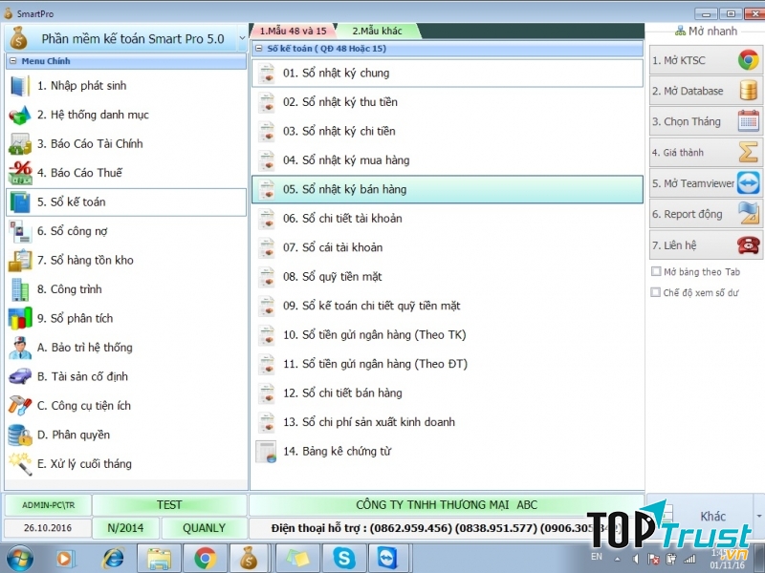Enable the Mở bảng theo Tab checkbox
This screenshot has height=573, width=765.
click(656, 271)
